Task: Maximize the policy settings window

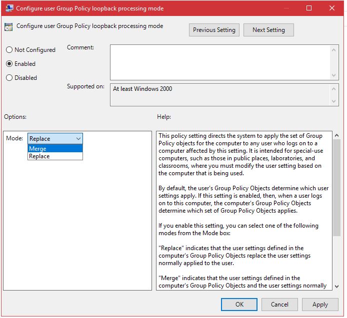Action: (309, 8)
